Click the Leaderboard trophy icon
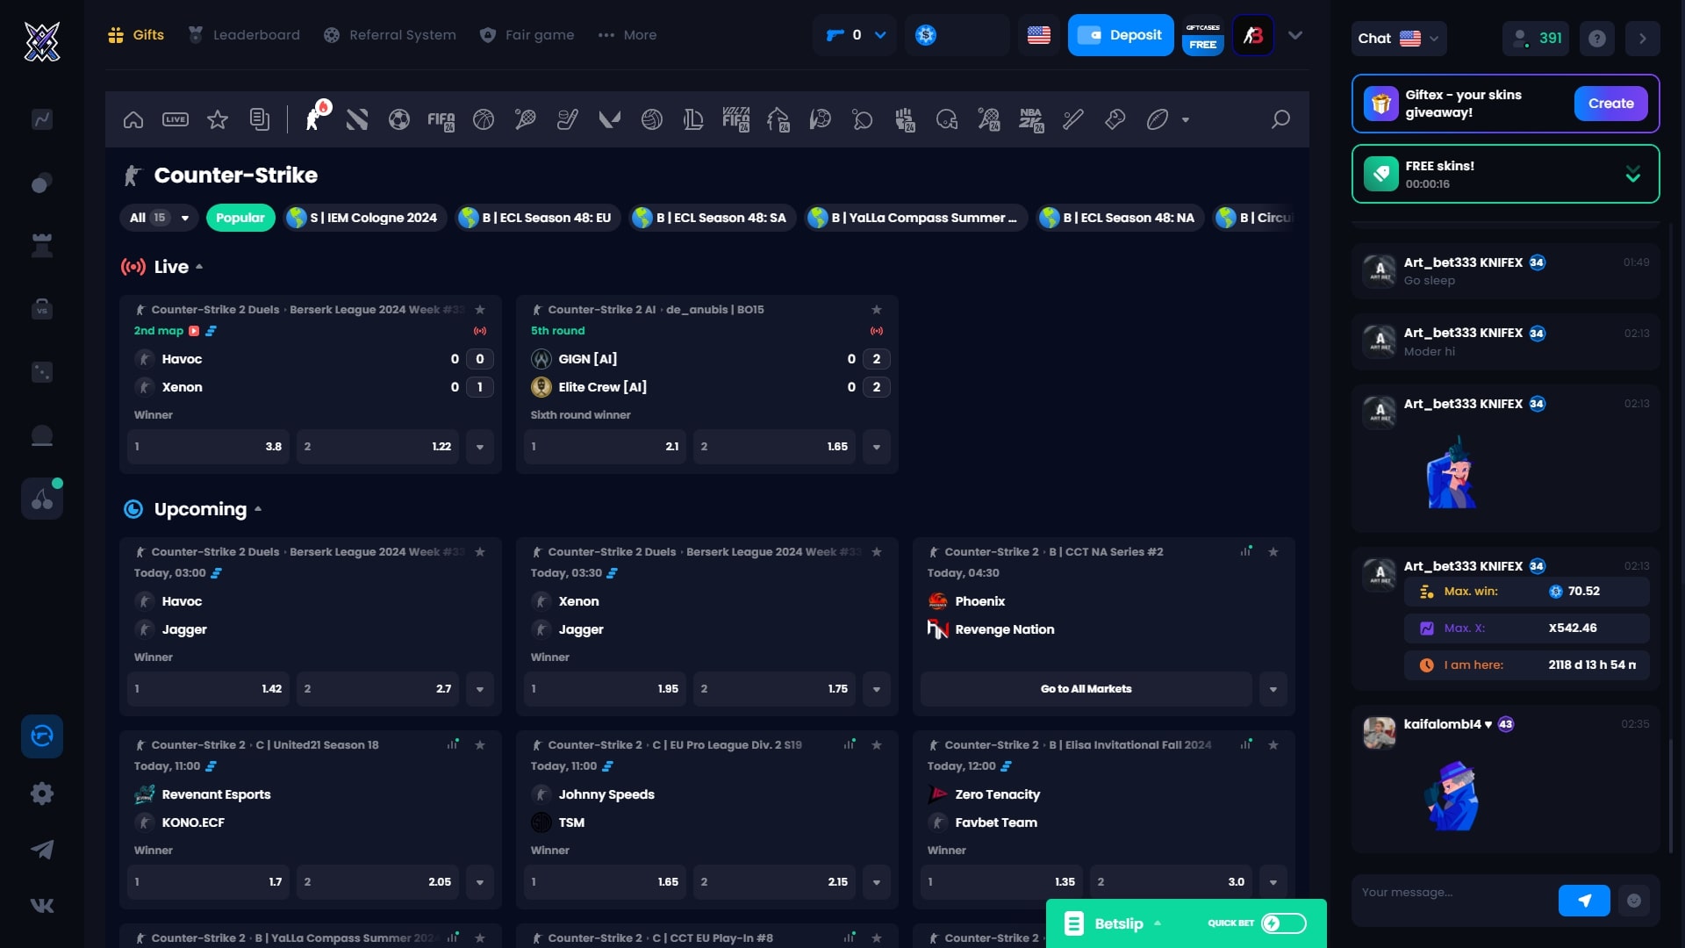 [195, 35]
